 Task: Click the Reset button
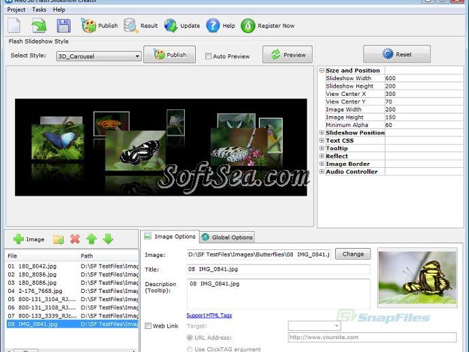(x=397, y=54)
